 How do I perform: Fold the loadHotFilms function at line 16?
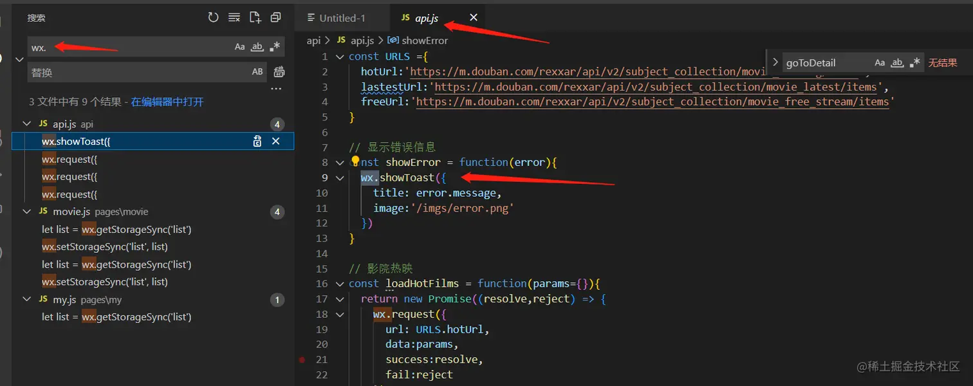tap(340, 283)
